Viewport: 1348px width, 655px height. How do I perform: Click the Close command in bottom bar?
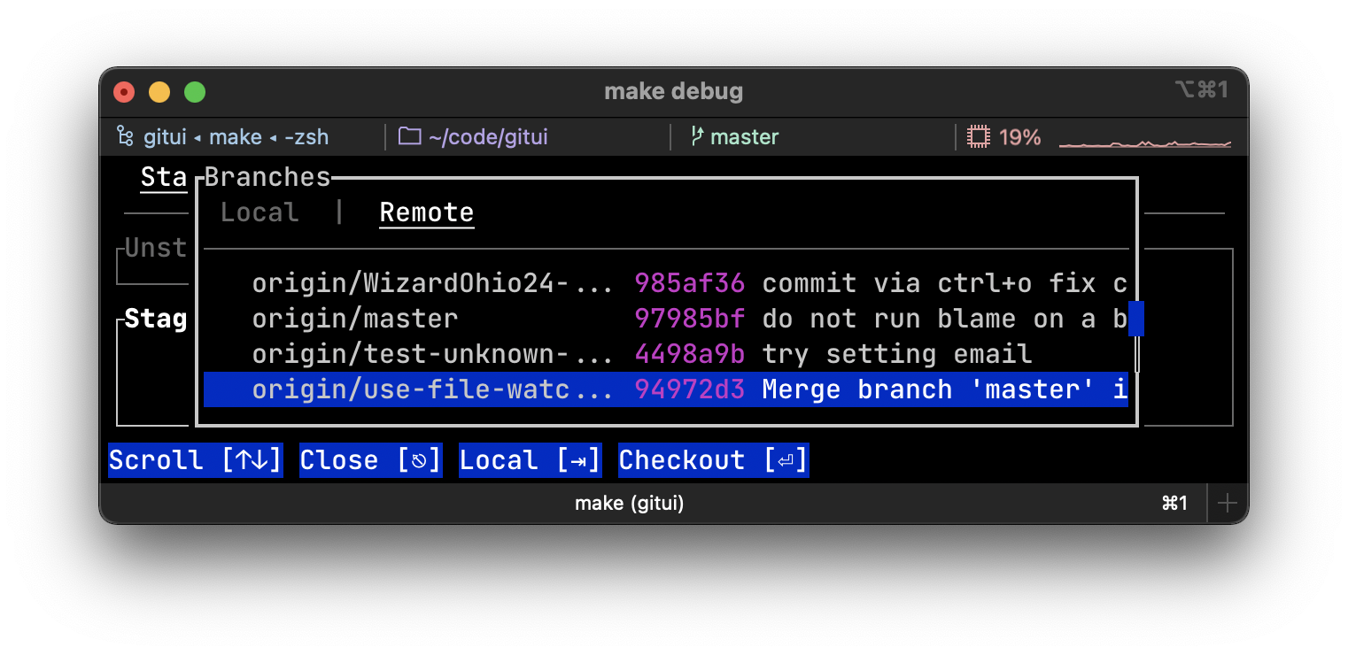371,460
